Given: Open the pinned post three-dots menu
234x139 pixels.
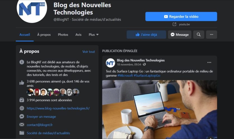Looking at the screenshot, I should pyautogui.click(x=209, y=63).
